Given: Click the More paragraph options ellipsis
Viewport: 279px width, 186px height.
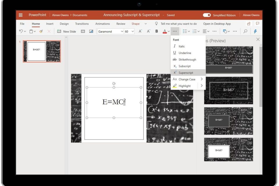Looking at the screenshot, I should [x=214, y=31].
